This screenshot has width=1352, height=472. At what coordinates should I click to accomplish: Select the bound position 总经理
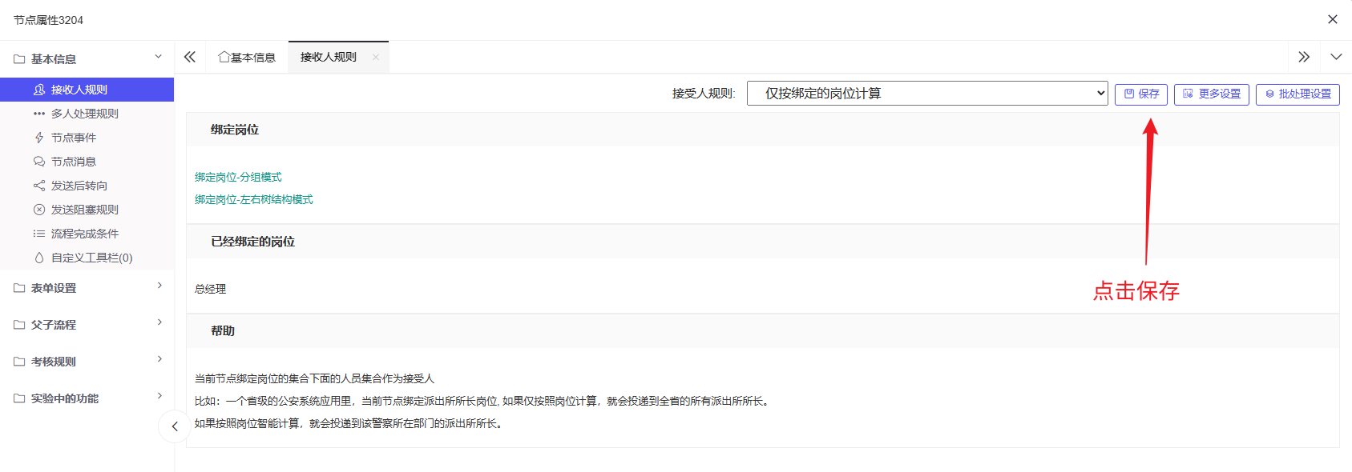point(211,289)
